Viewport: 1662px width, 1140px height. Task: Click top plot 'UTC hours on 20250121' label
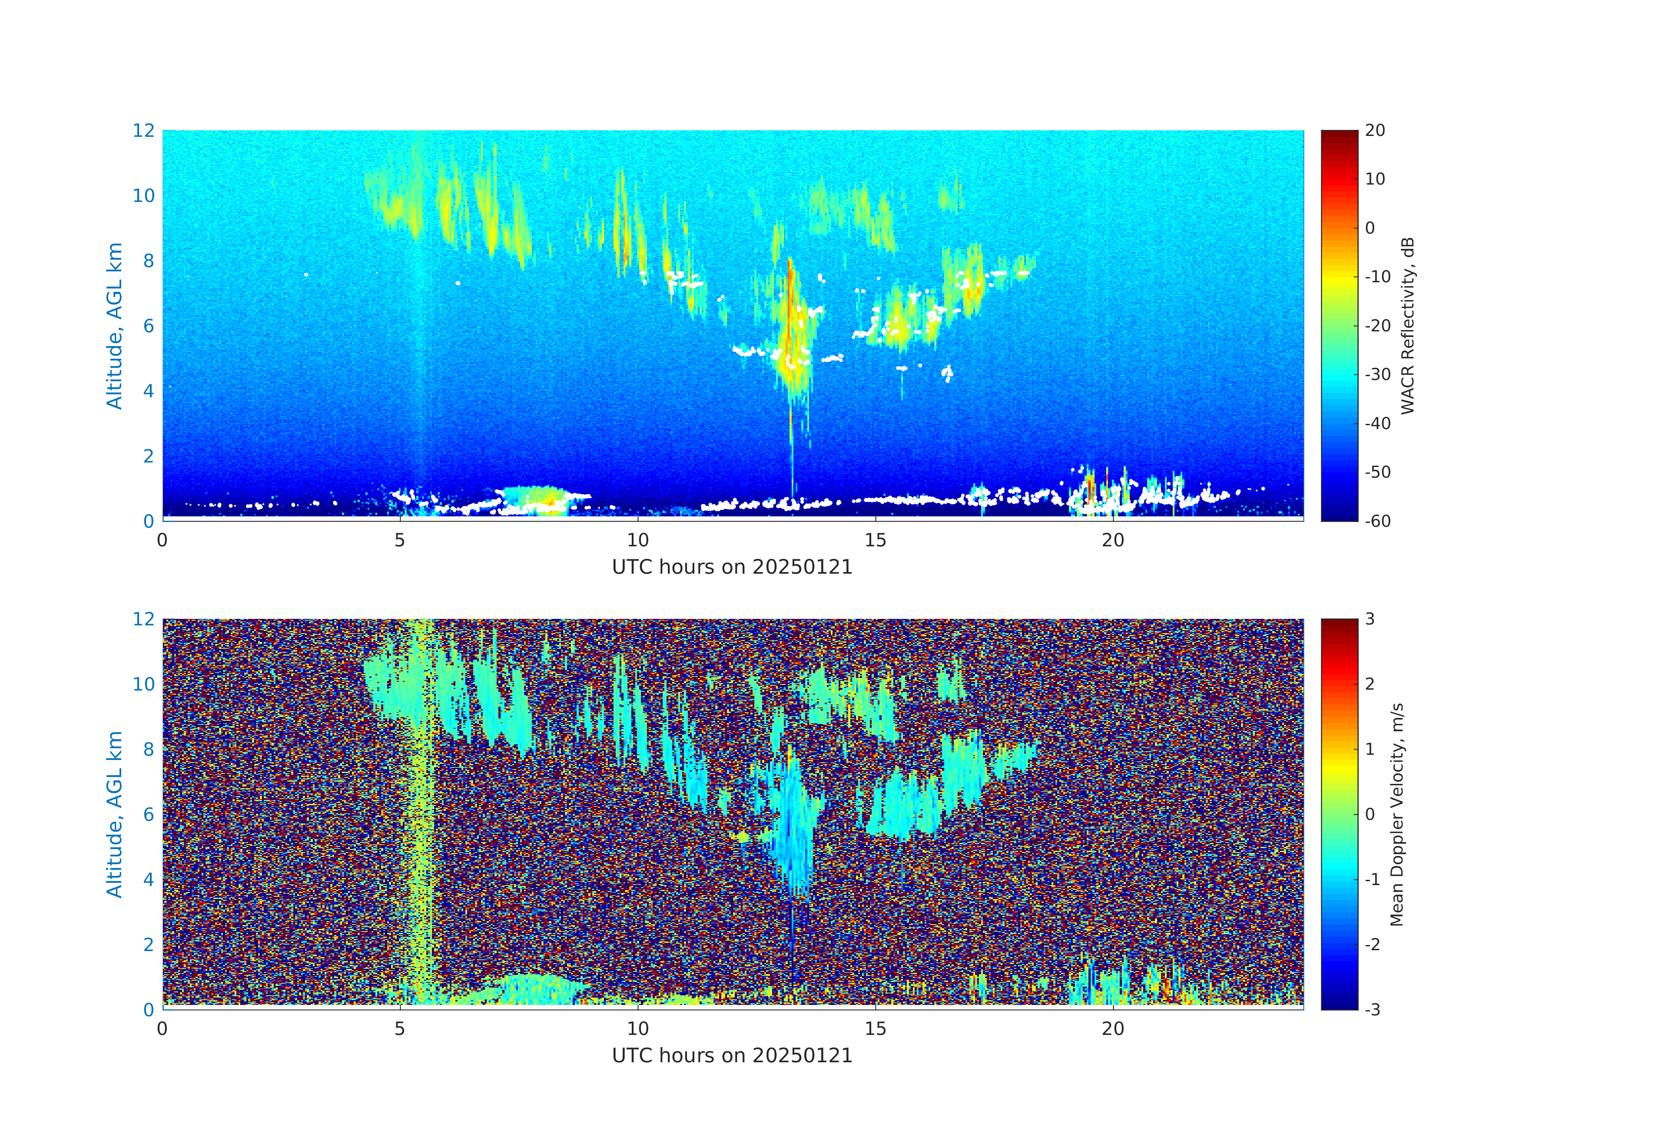[x=732, y=567]
